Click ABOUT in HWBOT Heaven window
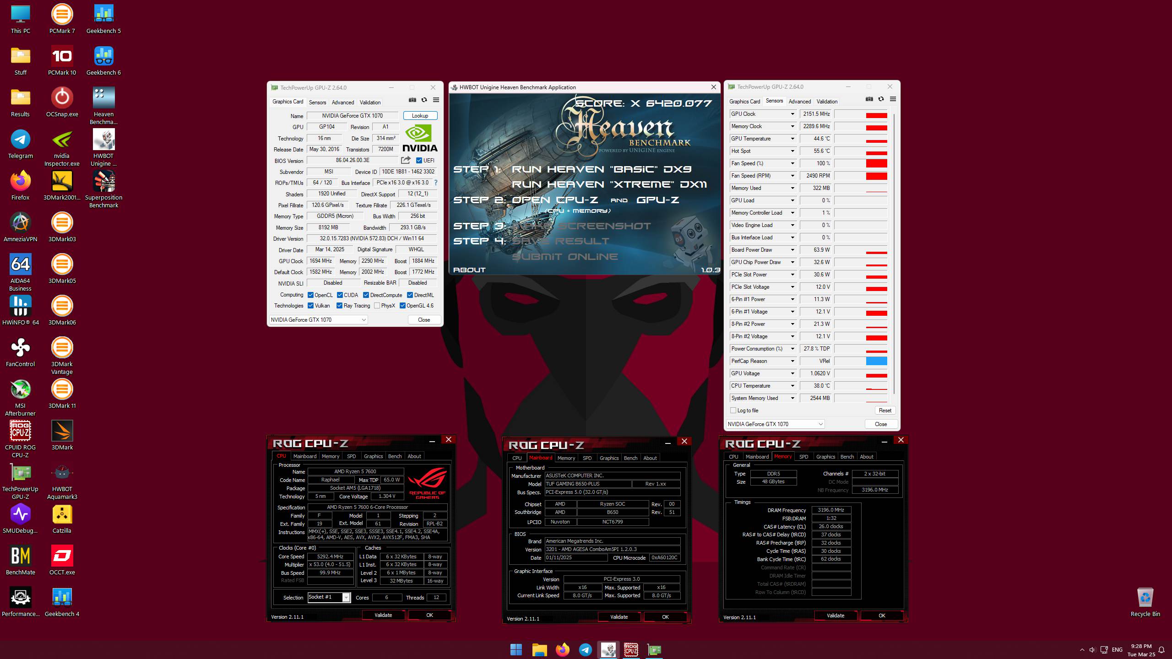The height and width of the screenshot is (659, 1172). tap(469, 270)
